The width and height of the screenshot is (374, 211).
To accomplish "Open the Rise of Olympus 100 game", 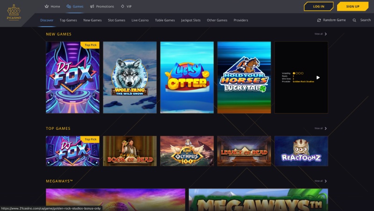I will pos(187,151).
